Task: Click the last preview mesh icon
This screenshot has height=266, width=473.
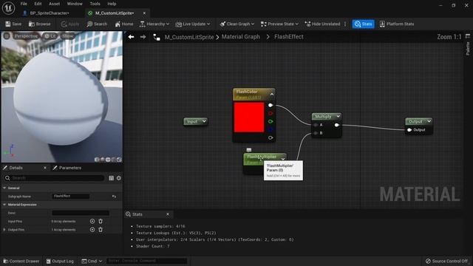Action: (120, 160)
